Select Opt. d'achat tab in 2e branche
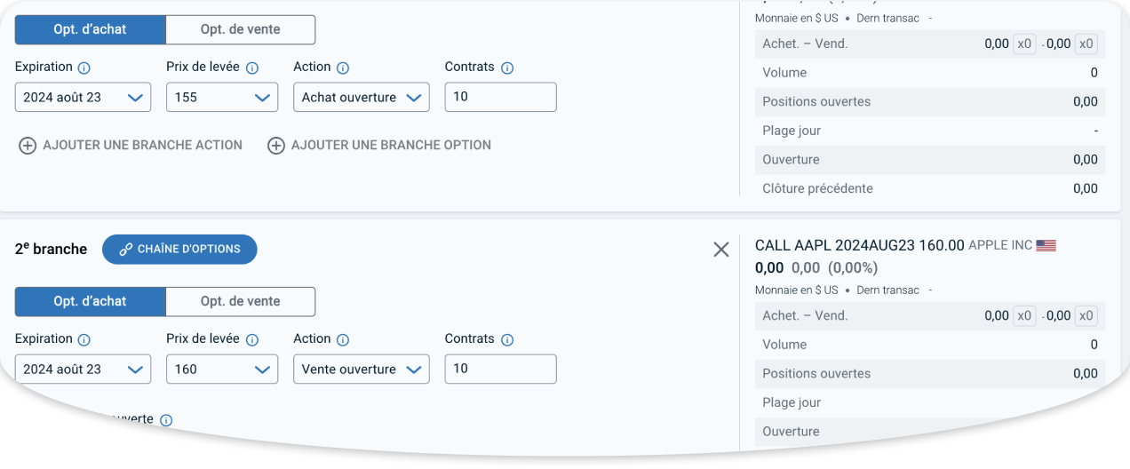 point(90,301)
